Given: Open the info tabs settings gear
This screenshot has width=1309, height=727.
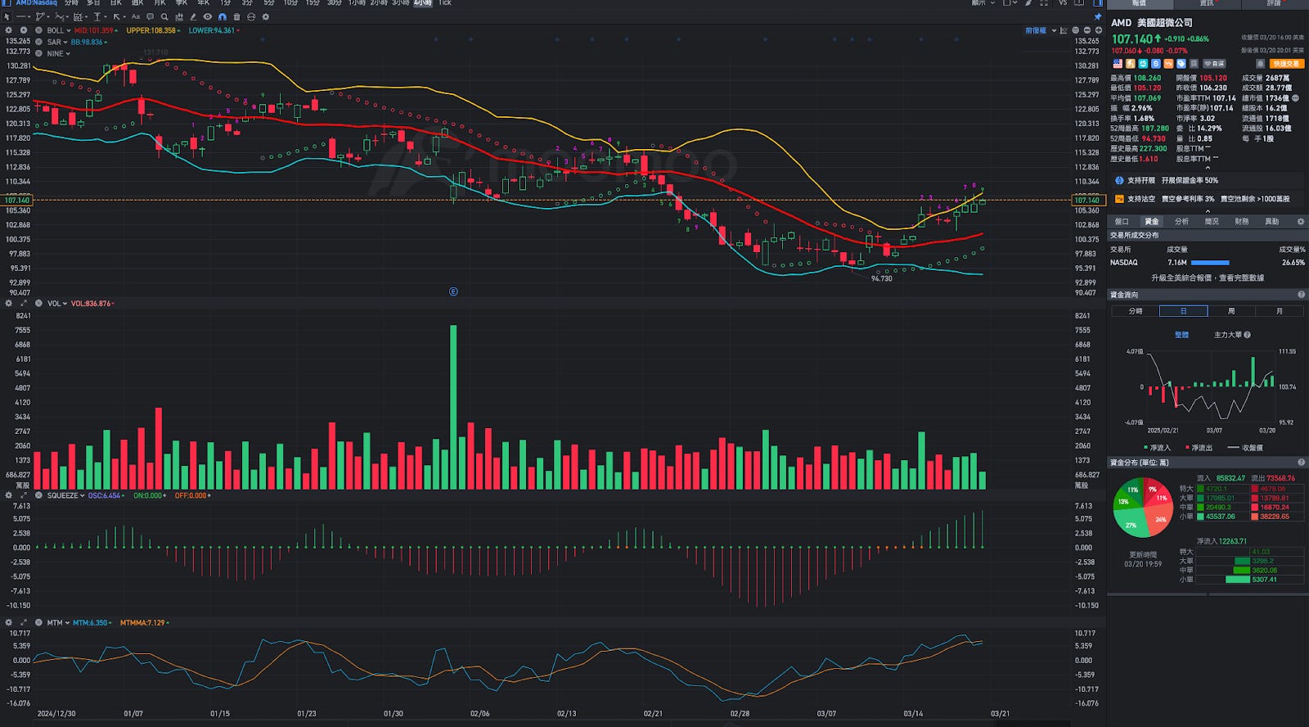Looking at the screenshot, I should 1300,222.
